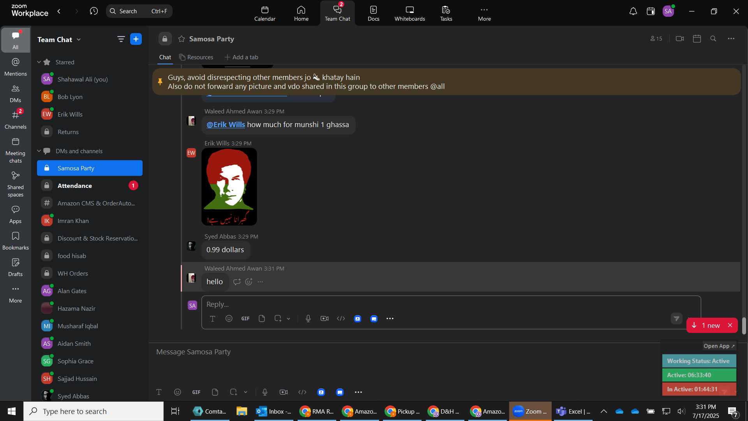View the 15 channel members
Image resolution: width=748 pixels, height=421 pixels.
656,39
